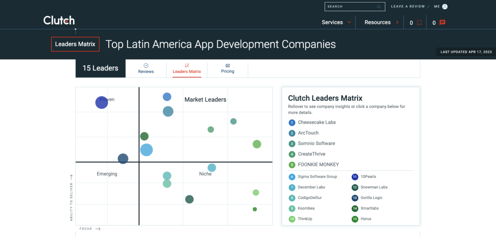Click number 15 badge for Horus

355,219
